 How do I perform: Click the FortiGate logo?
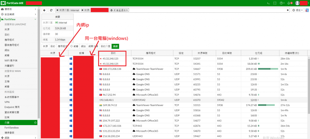(3, 3)
